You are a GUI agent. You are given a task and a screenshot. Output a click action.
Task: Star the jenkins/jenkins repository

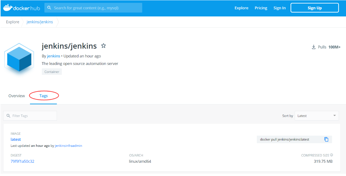pos(104,46)
